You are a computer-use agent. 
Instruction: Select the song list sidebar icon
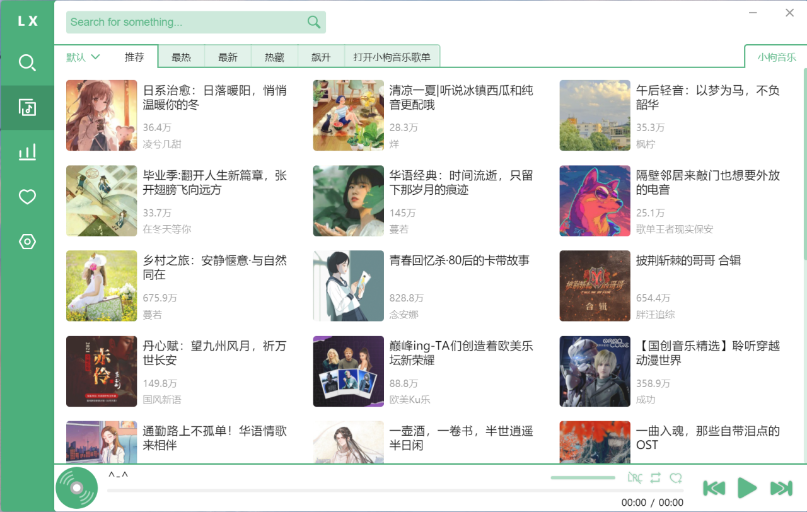pyautogui.click(x=27, y=107)
